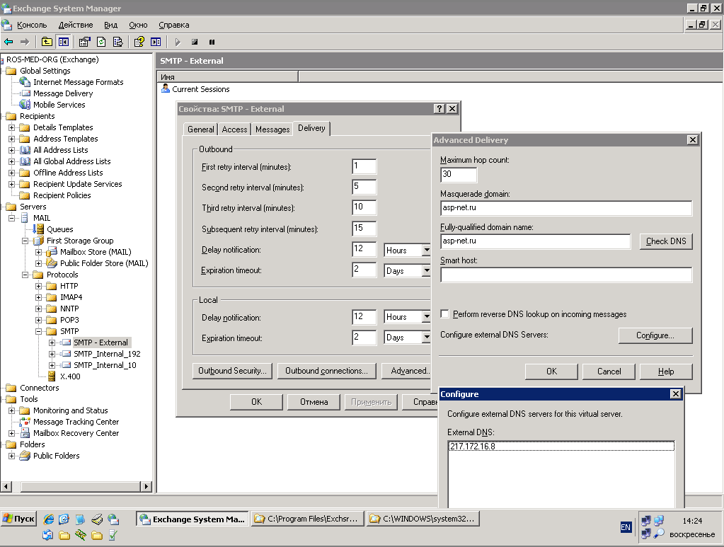The image size is (724, 547).
Task: Select 217.172.16.8 in External DNS list
Action: 561,447
